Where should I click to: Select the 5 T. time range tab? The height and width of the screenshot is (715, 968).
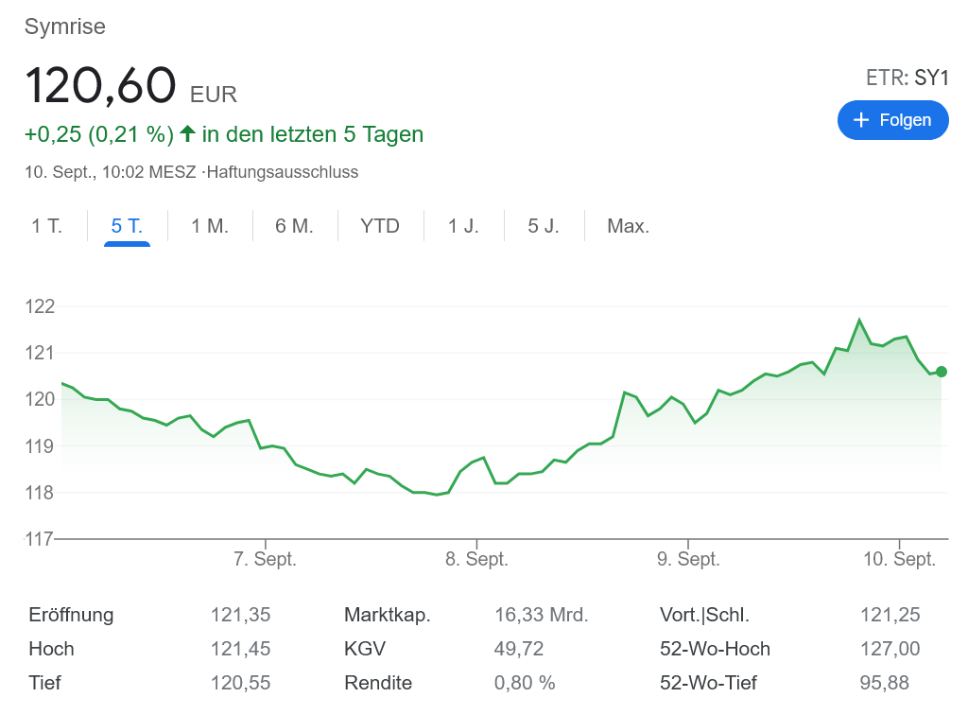click(x=127, y=226)
